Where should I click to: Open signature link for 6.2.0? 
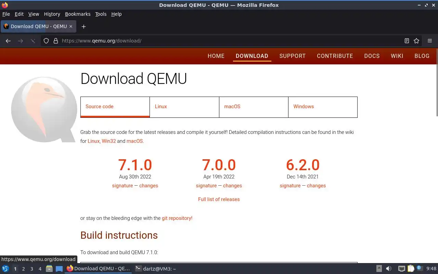coord(290,186)
